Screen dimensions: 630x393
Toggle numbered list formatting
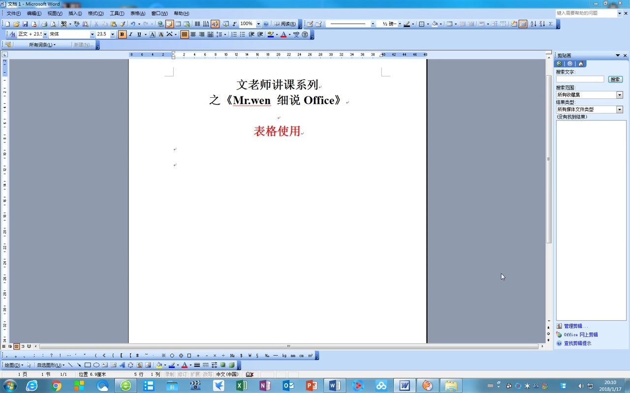pos(234,34)
